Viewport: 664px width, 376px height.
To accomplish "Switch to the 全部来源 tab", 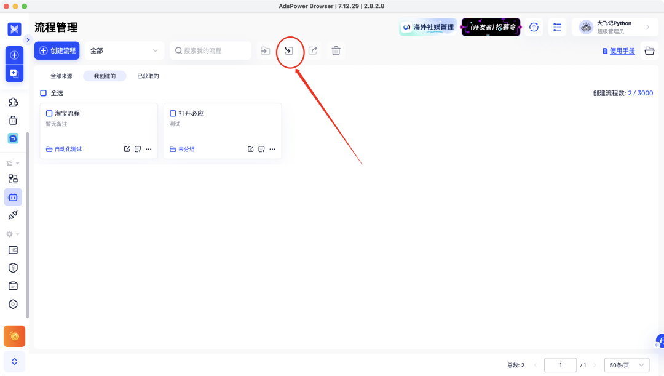I will coord(61,76).
